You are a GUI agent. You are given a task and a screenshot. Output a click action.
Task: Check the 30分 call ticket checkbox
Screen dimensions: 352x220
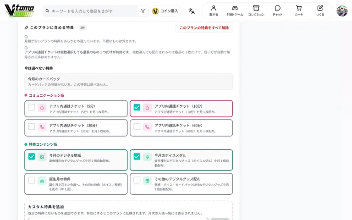tap(32, 126)
